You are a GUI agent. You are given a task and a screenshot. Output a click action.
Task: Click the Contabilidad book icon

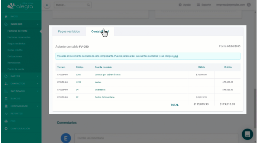click(6, 106)
